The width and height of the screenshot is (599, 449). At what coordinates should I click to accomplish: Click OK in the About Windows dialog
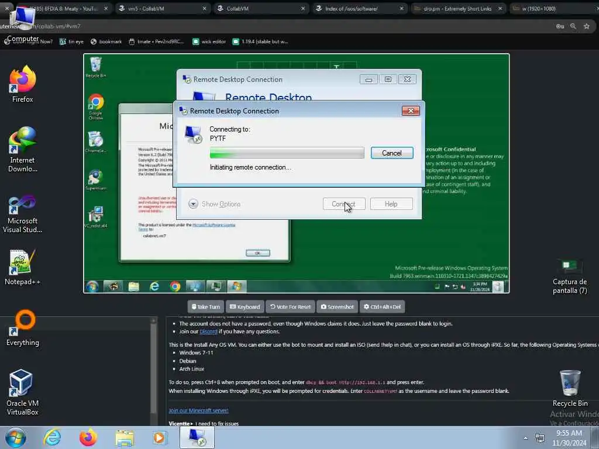click(x=258, y=253)
